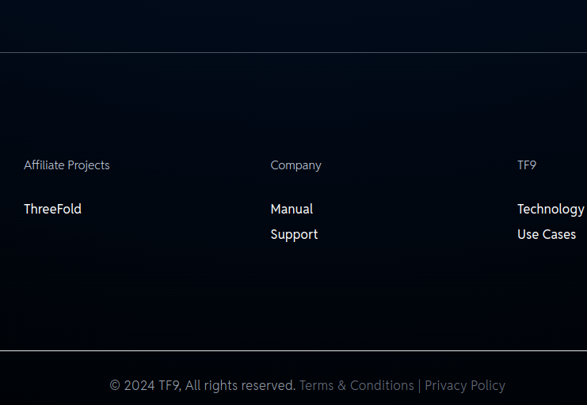Select the TF9 column heading
The image size is (587, 405).
(x=527, y=165)
